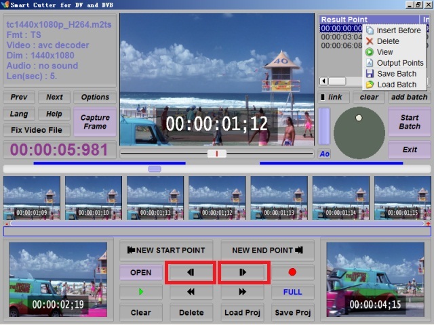
Task: Click the fast forward double-arrow button
Action: coord(243,292)
